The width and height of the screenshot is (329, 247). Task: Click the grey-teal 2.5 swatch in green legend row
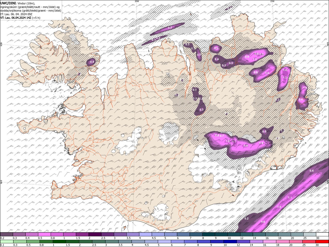pos(98,241)
